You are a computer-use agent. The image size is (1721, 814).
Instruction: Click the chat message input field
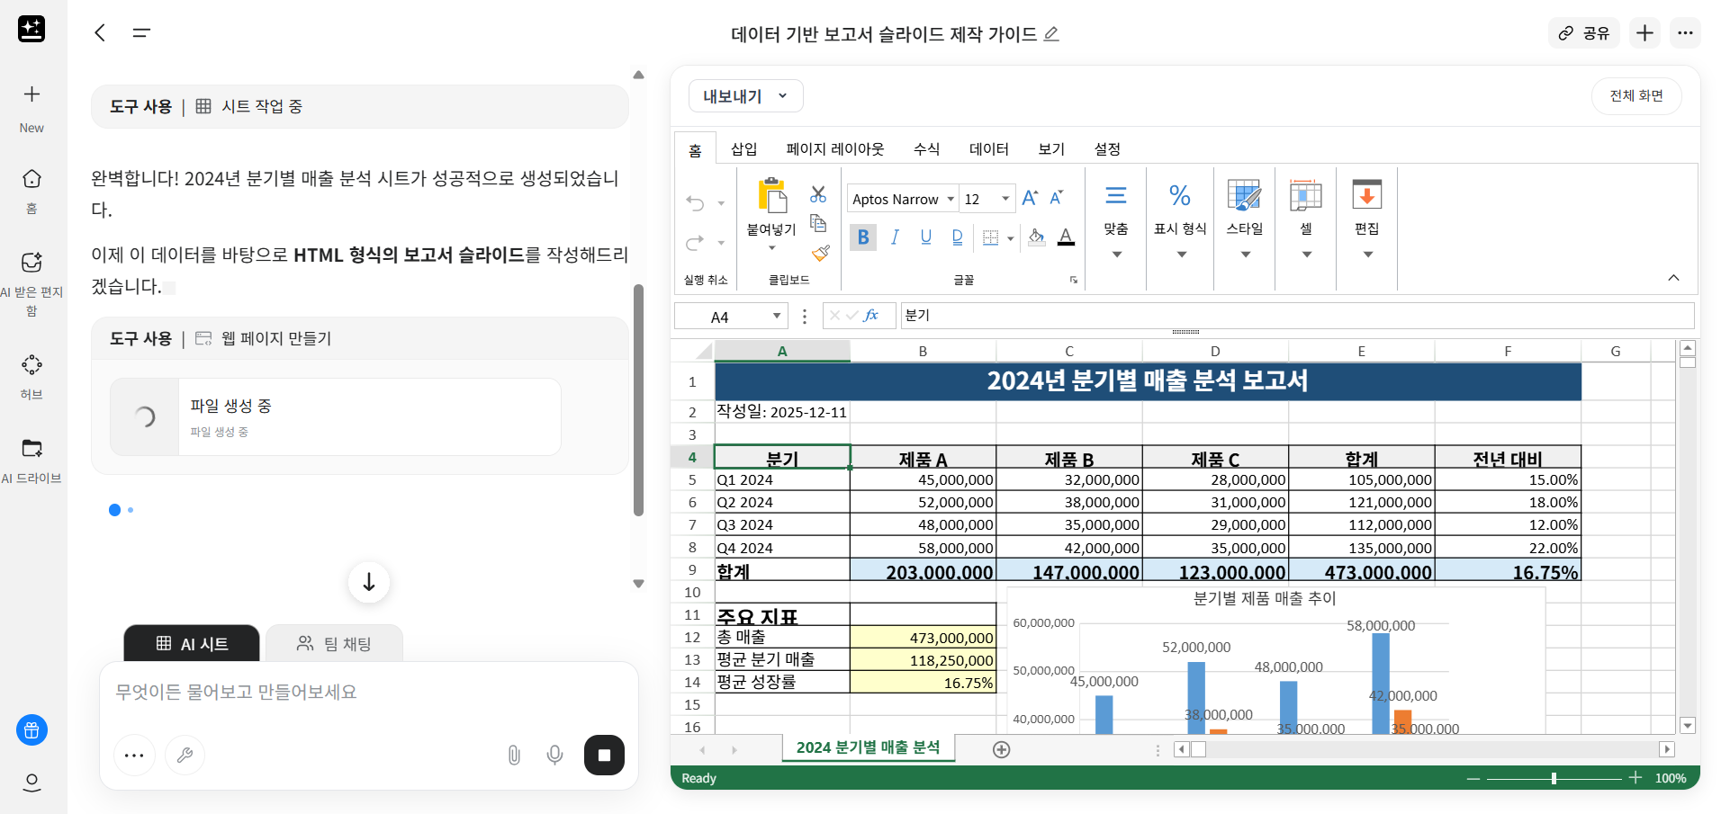367,693
